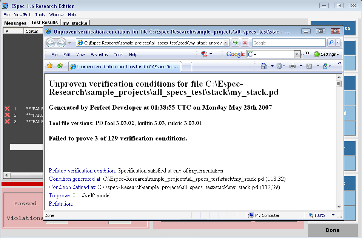
Task: Click the red Stop icon in IE
Action: pyautogui.click(x=245, y=43)
